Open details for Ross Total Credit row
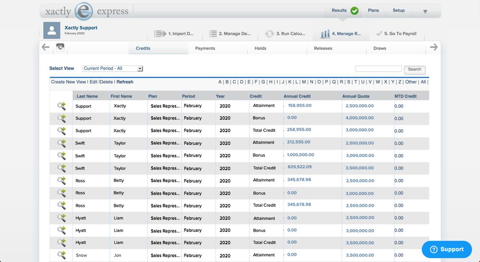The height and width of the screenshot is (262, 480). (x=62, y=205)
